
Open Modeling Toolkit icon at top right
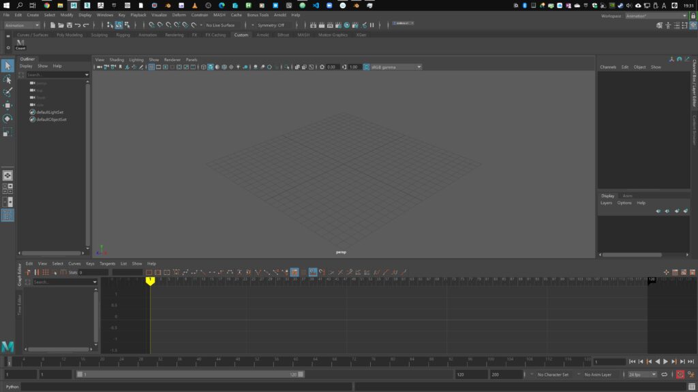tap(659, 25)
